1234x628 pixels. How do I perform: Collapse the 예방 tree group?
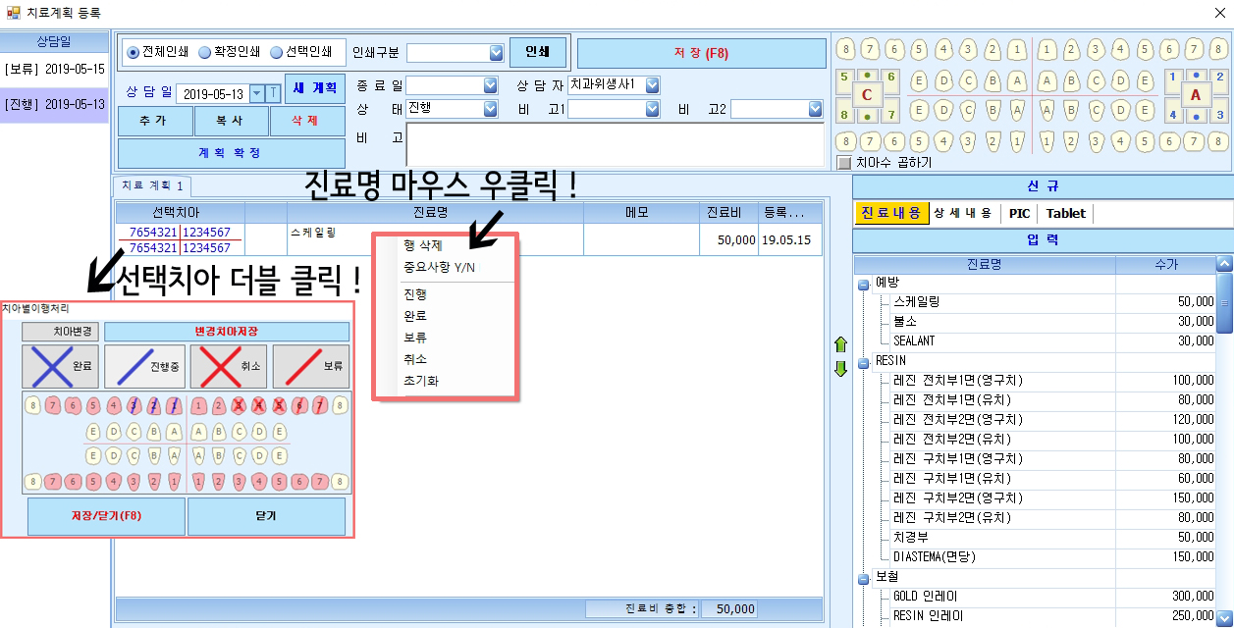864,285
